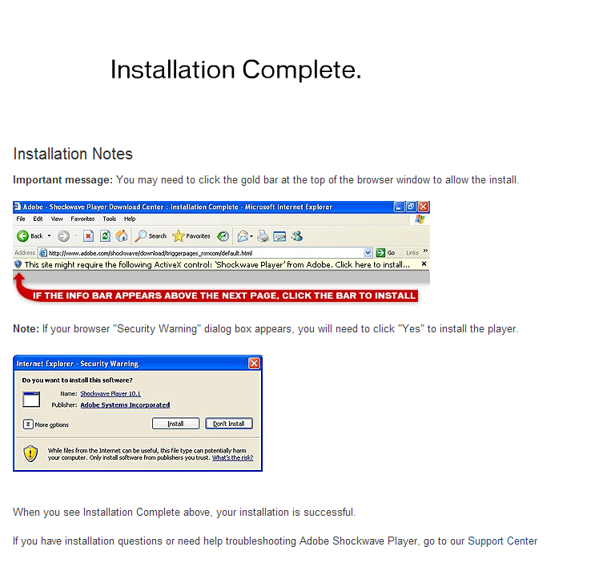Image resolution: width=607 pixels, height=571 pixels.
Task: Expand the Links toolbar chevron
Action: 425,251
